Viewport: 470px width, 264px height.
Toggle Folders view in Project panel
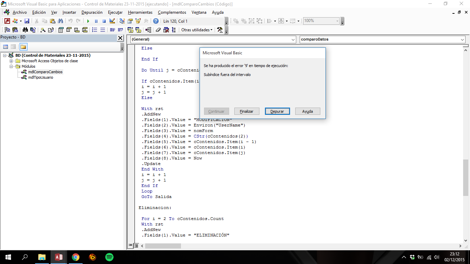tap(23, 47)
